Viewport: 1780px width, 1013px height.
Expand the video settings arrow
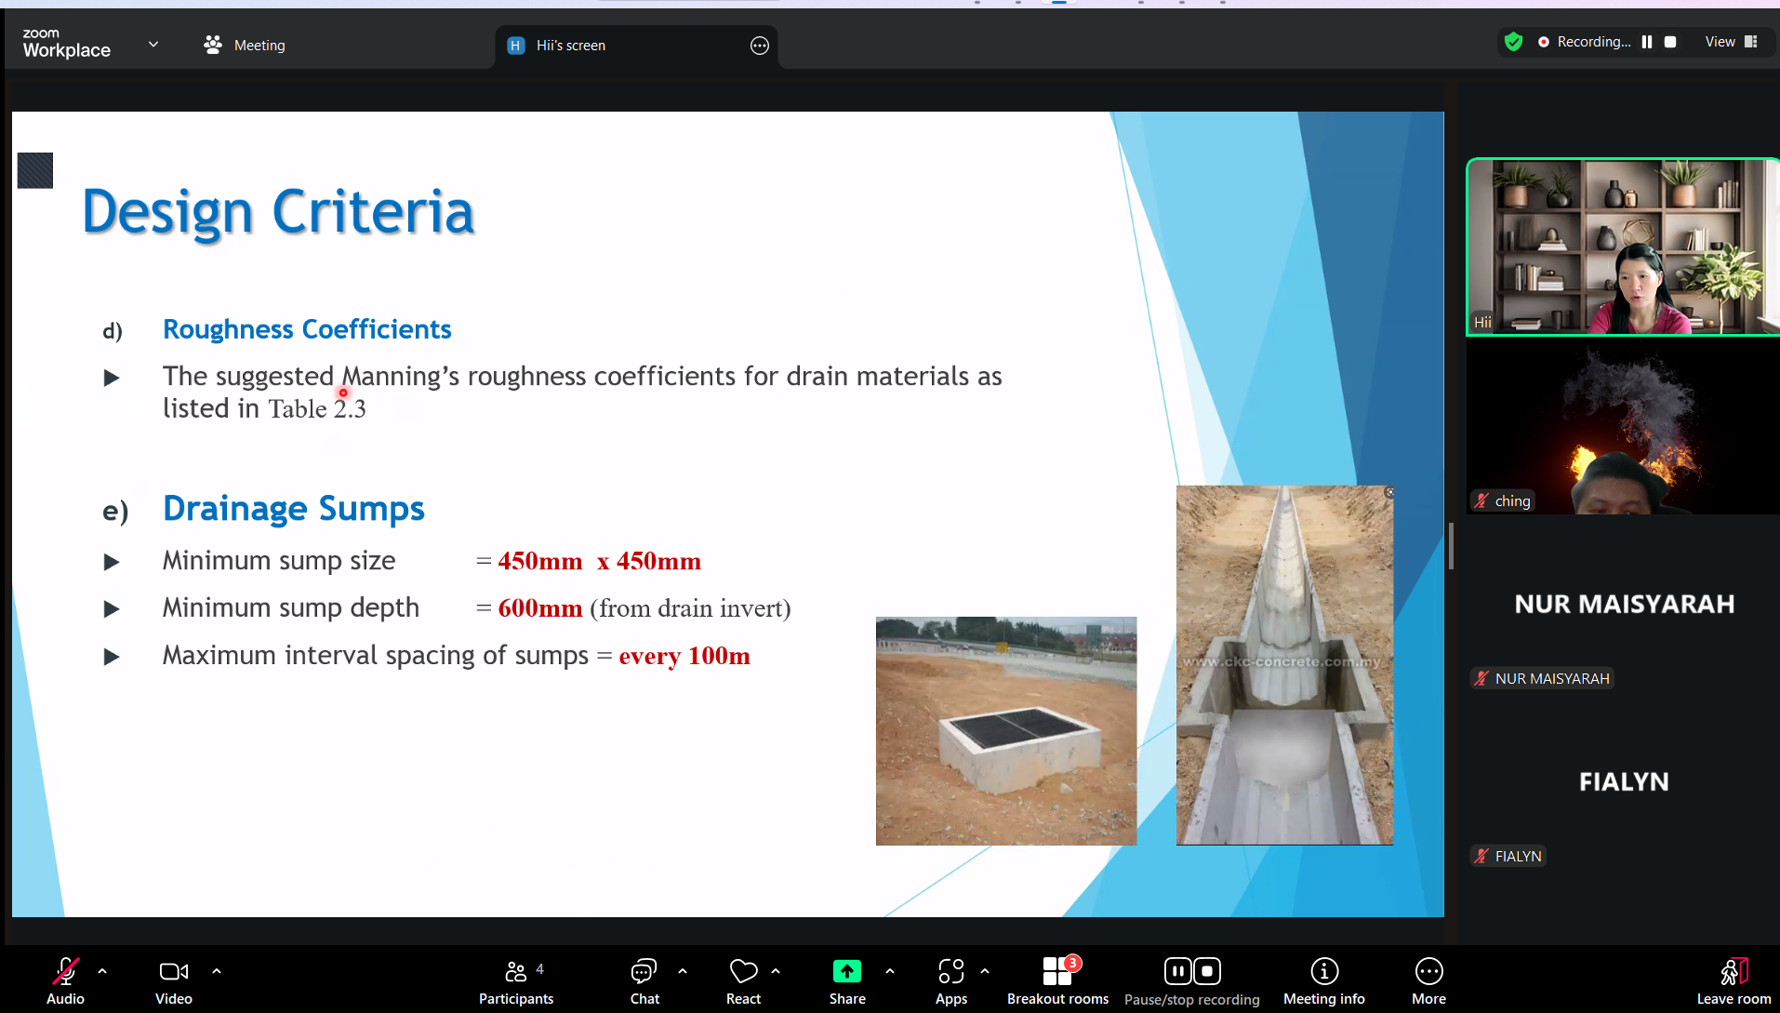[217, 971]
